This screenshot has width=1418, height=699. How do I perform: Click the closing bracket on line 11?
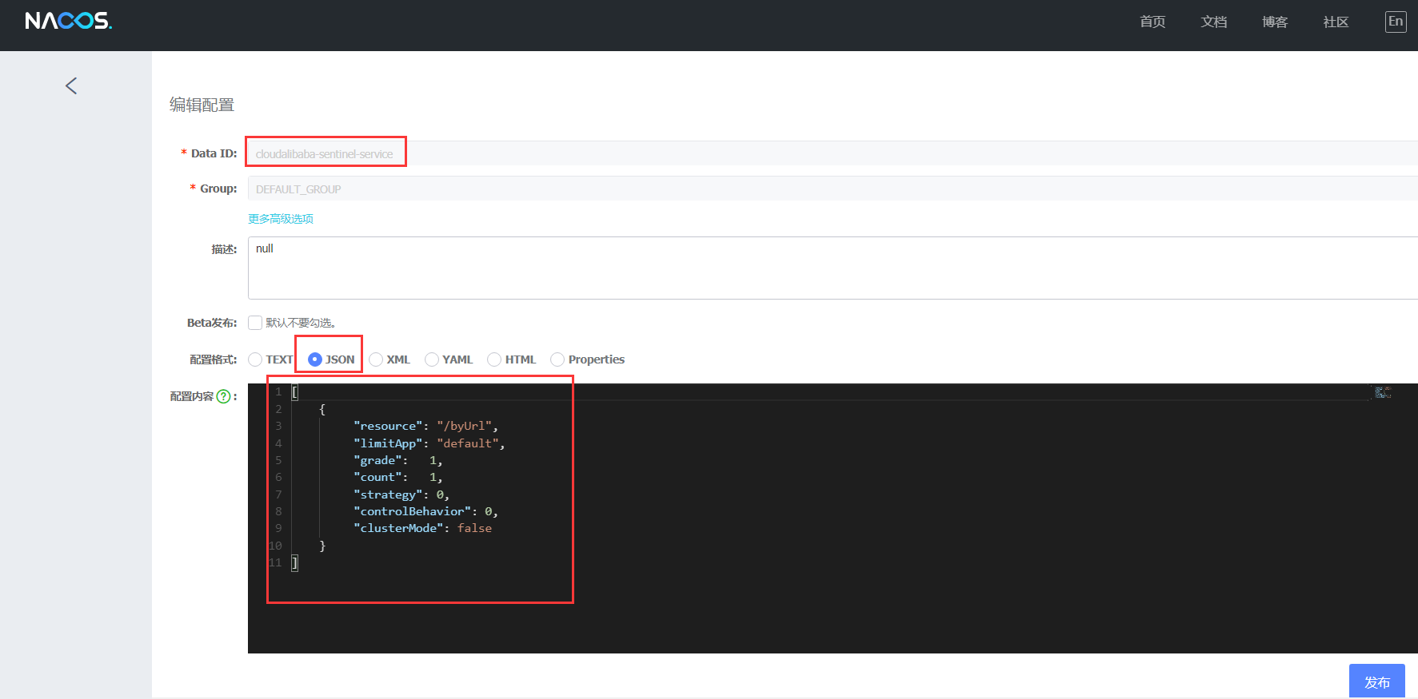294,562
